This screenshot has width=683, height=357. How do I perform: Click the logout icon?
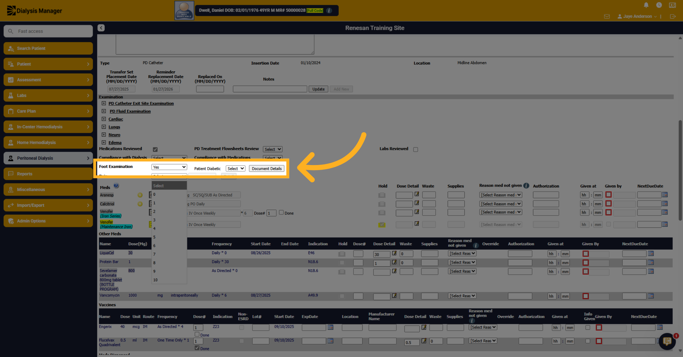pyautogui.click(x=673, y=16)
